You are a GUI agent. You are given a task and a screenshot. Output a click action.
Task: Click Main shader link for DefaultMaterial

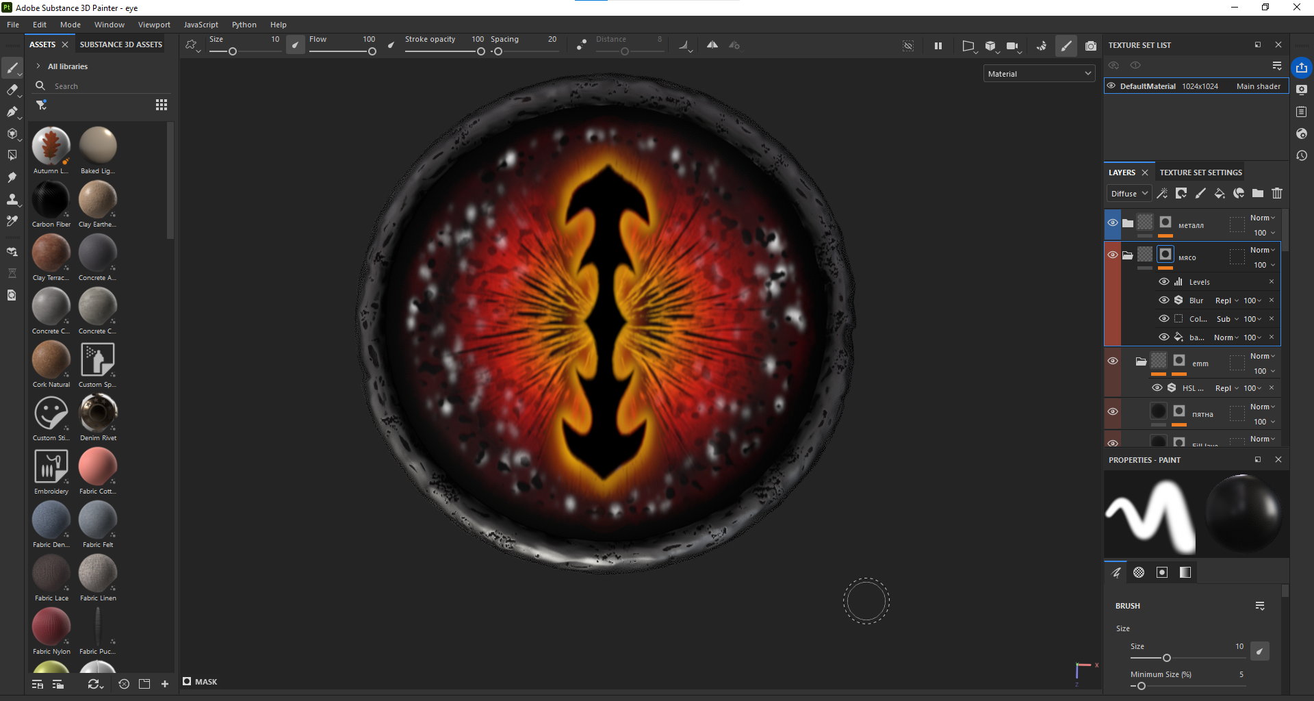[x=1258, y=86]
